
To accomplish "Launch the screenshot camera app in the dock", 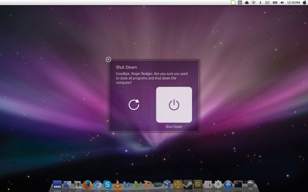I will tap(77, 184).
